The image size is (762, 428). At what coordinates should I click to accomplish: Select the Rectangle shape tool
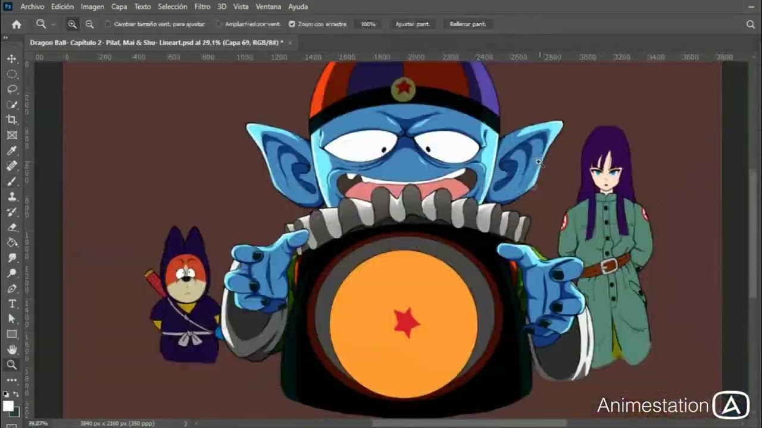(x=12, y=335)
